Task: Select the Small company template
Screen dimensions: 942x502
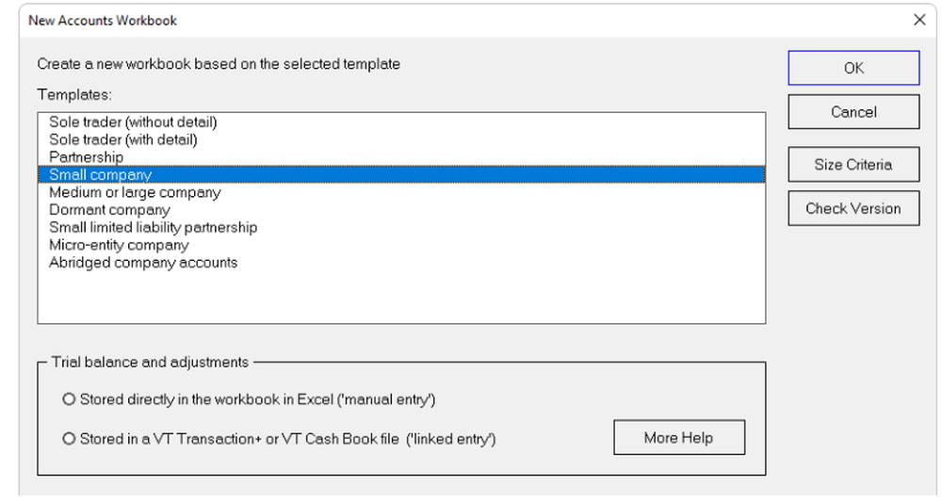Action: (x=100, y=174)
